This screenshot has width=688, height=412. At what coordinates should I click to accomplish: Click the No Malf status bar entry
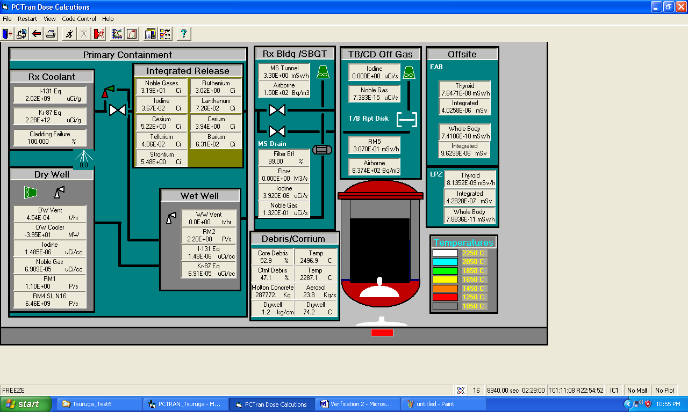(x=637, y=390)
